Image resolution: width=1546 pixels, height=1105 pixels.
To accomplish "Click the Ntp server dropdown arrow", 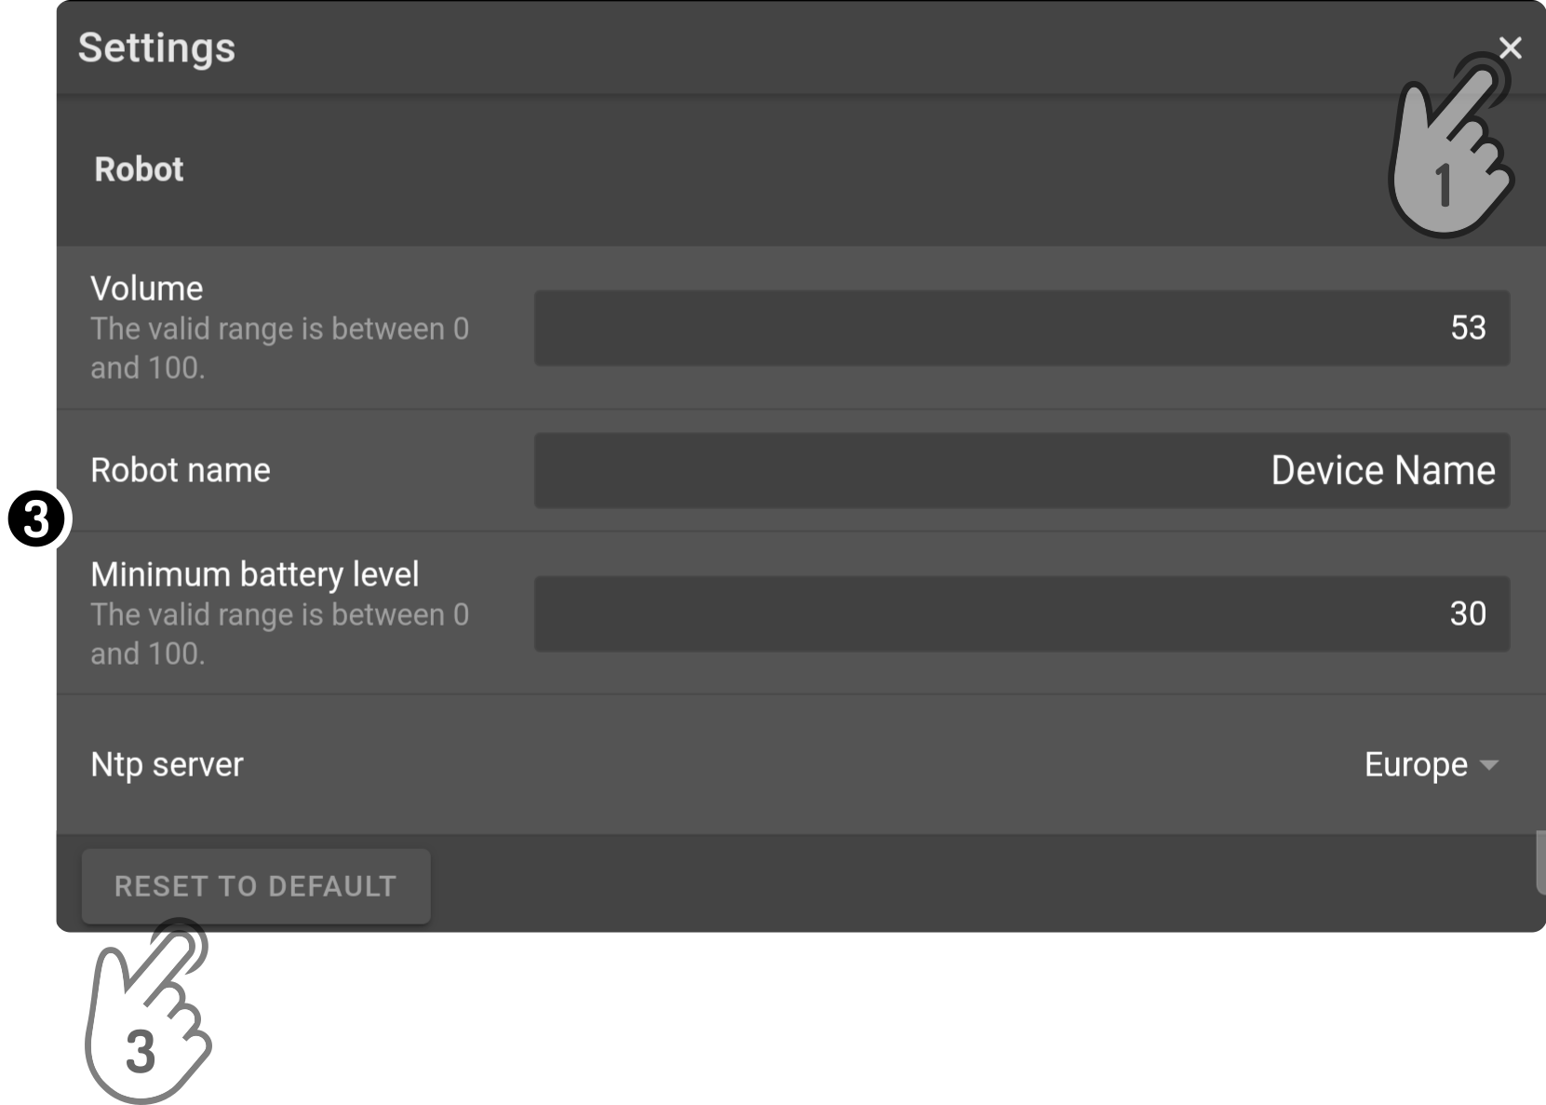I will (x=1488, y=765).
